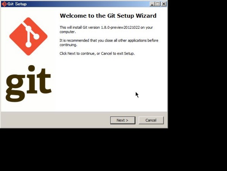
Task: Click the black desktop area below the window
Action: click(x=113, y=149)
